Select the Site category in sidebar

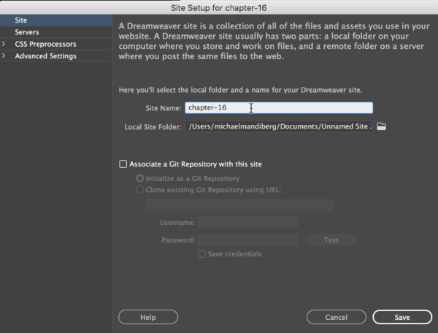coord(21,20)
